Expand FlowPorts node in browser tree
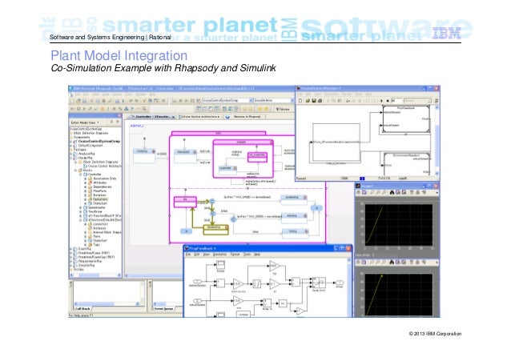The height and width of the screenshot is (361, 511). 86,191
